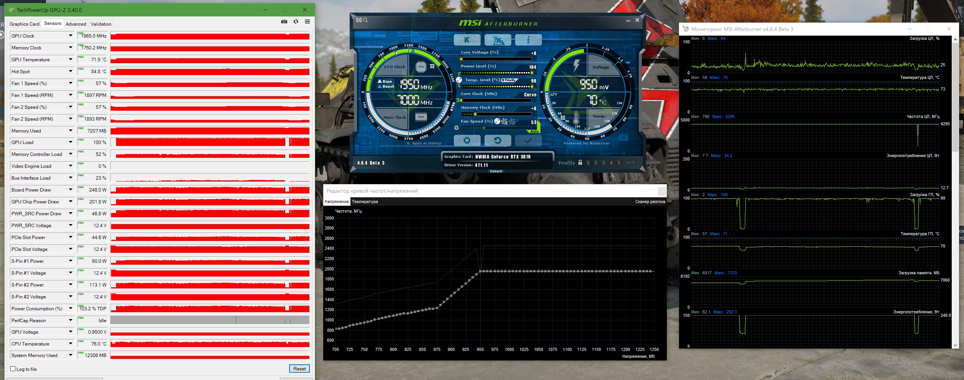
Task: Expand the PerfCap Reason dropdown
Action: coord(70,320)
